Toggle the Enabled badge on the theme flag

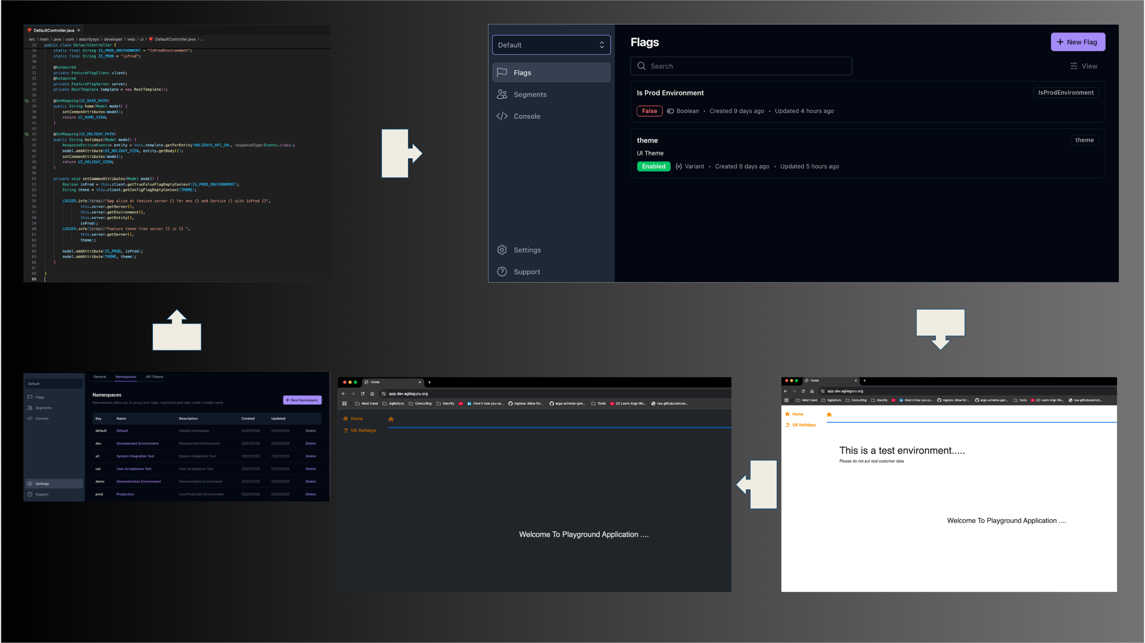(653, 166)
